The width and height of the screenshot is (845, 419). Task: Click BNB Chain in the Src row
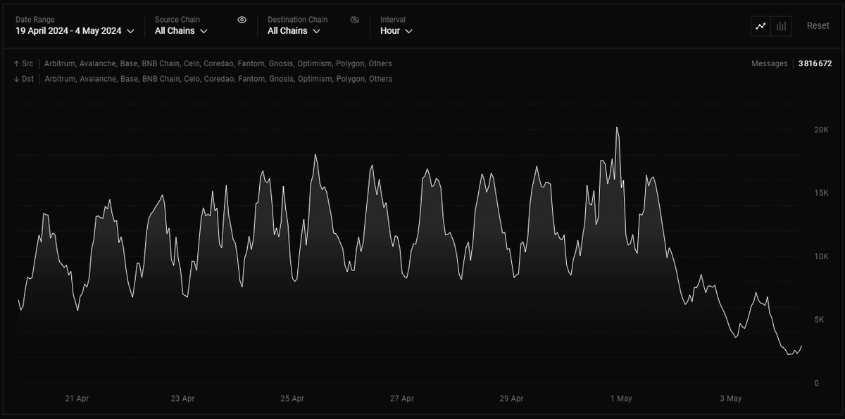161,63
